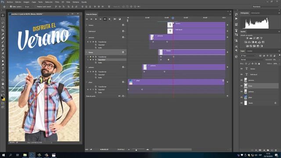Open Windows Start menu
281x158 pixels.
[3, 155]
